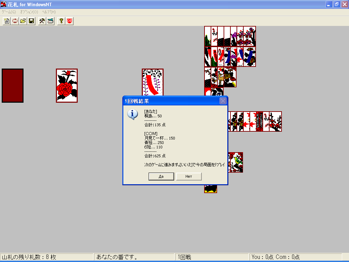Image resolution: width=349 pixels, height=262 pixels.
Task: Open the ヘルプ(H) menu
Action: point(49,12)
